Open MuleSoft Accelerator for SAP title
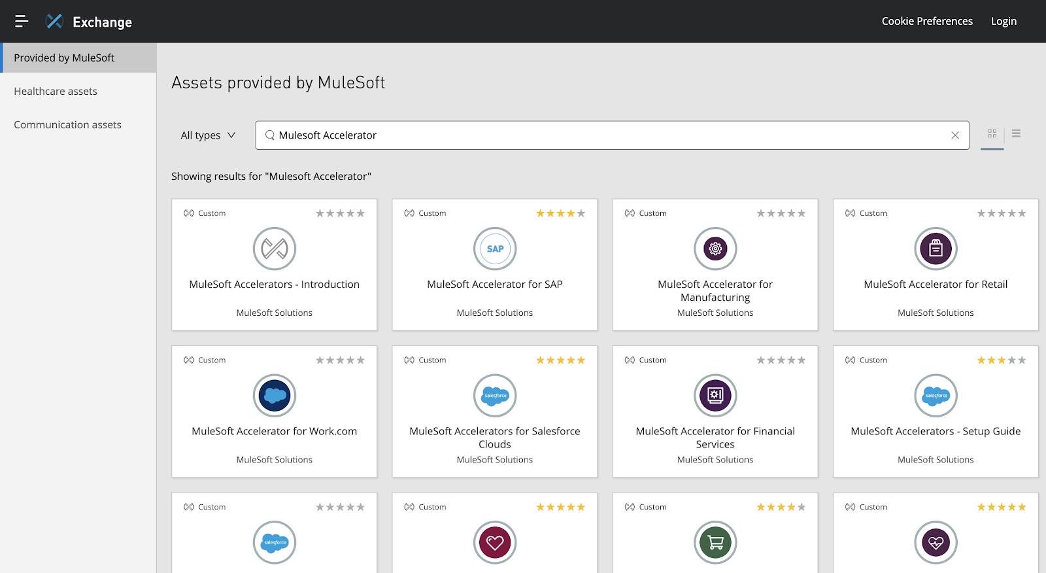Image resolution: width=1046 pixels, height=573 pixels. (x=495, y=285)
